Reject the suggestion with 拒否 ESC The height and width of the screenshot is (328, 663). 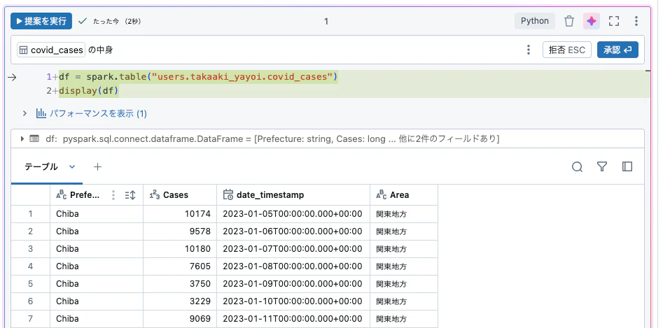coord(566,50)
